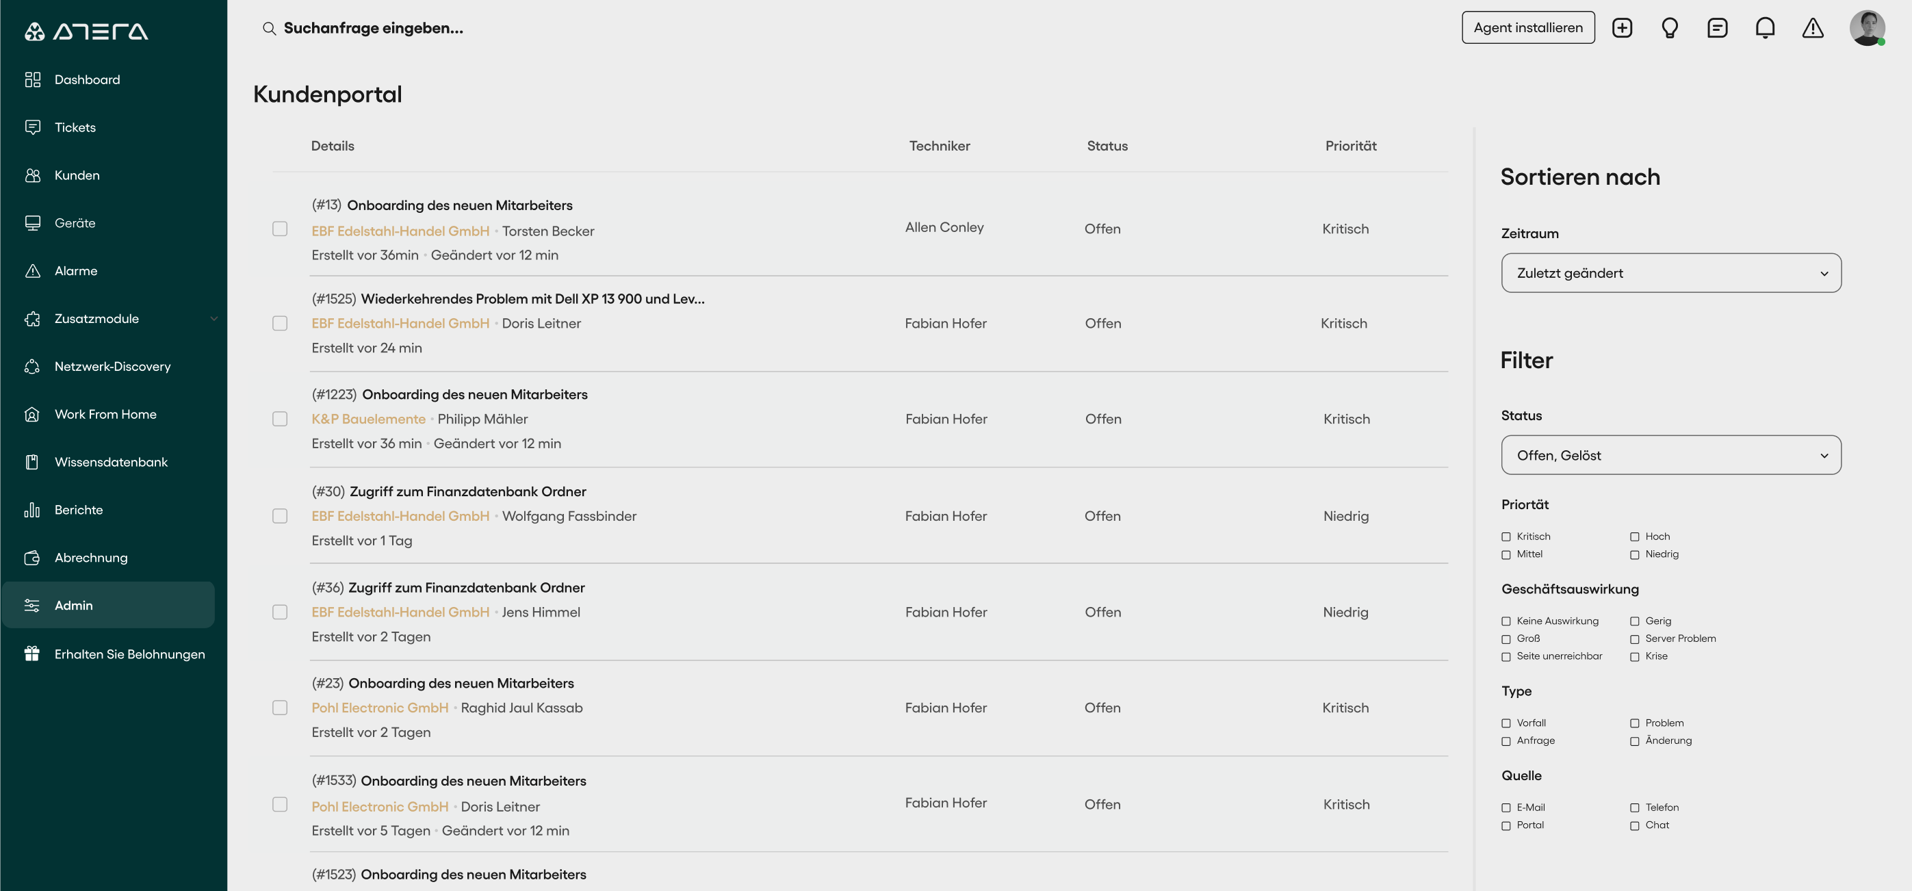Click the Suchanfrage eingeben search field

coord(374,28)
